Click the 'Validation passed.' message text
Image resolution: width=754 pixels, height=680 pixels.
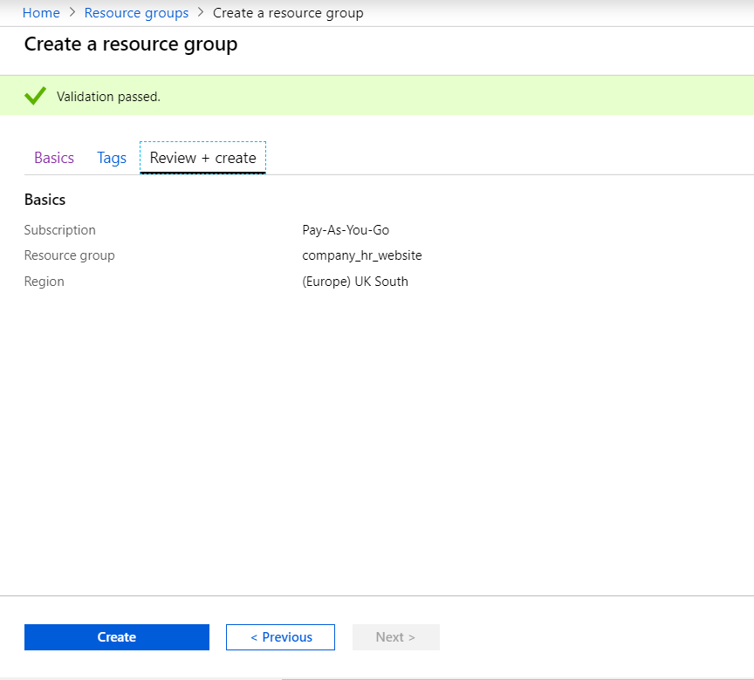click(x=108, y=97)
